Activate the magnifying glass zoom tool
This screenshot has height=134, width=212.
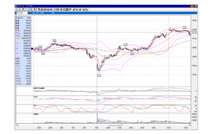64,9
